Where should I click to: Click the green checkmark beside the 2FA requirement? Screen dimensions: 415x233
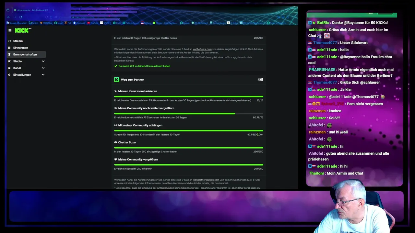[116, 66]
